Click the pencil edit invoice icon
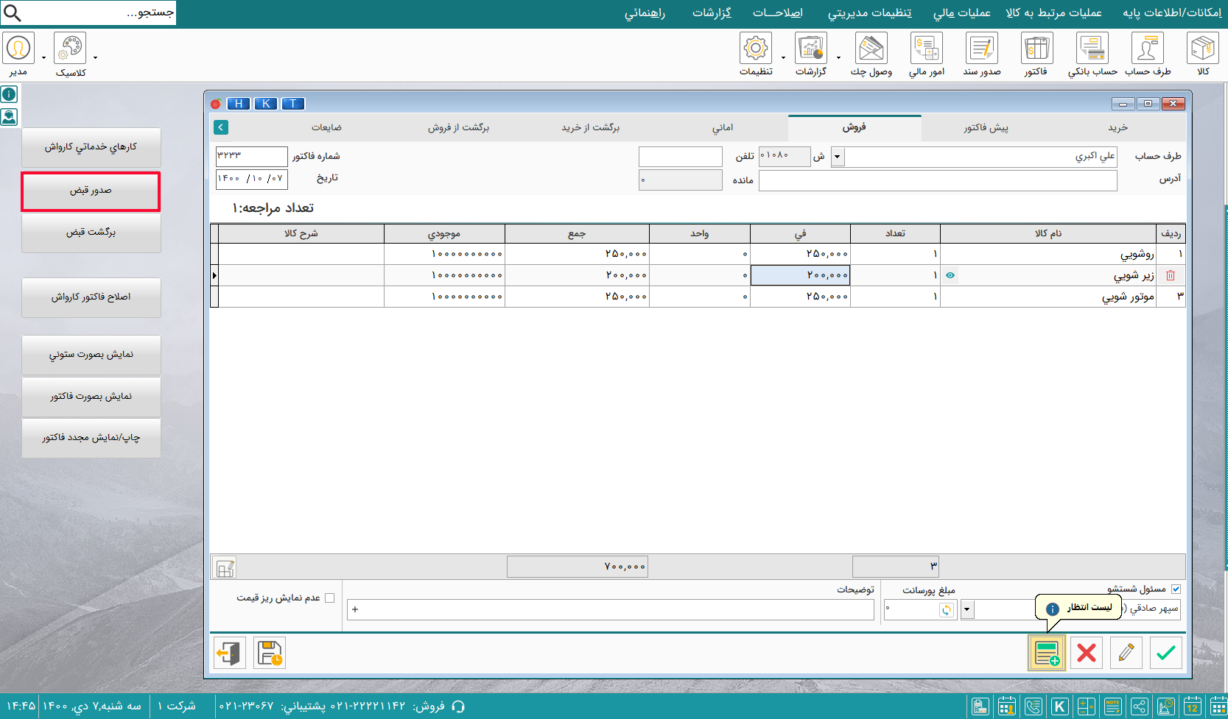1228x719 pixels. tap(1126, 653)
